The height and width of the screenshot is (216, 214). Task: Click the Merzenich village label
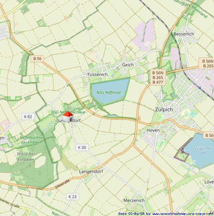pos(134,201)
